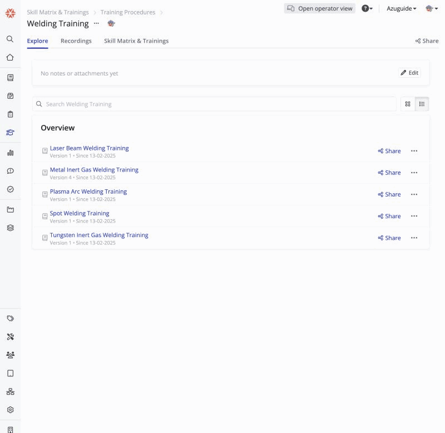The height and width of the screenshot is (433, 445).
Task: Open the search icon in sidebar
Action: pos(10,39)
